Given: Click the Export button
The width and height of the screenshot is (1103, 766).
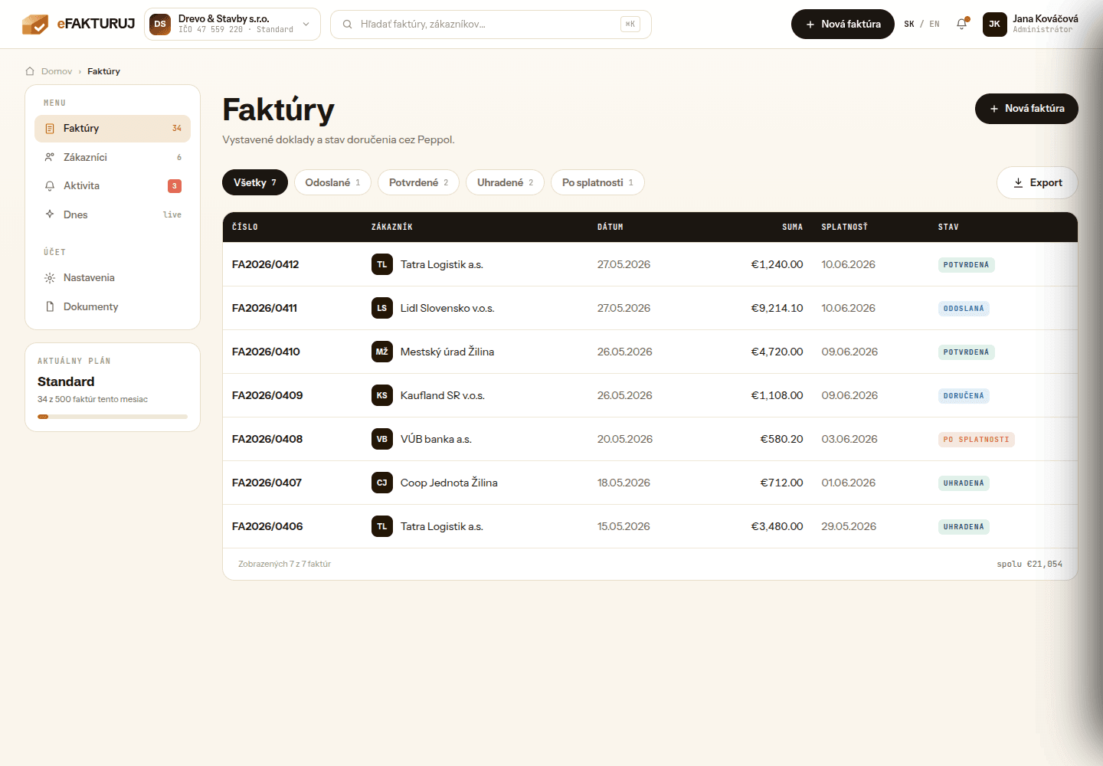Looking at the screenshot, I should click(1037, 182).
